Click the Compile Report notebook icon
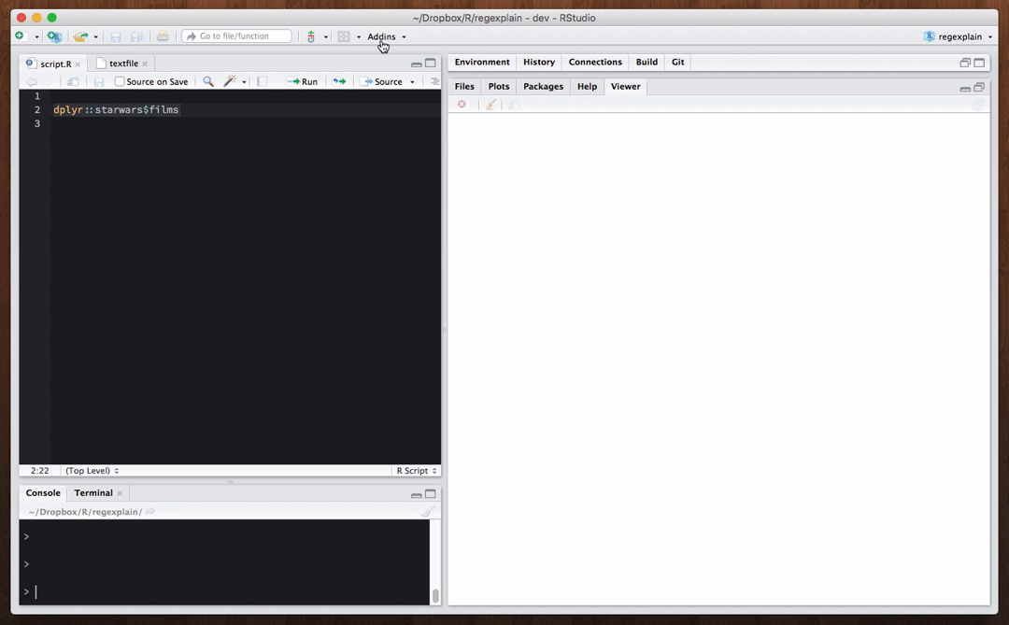 pos(262,82)
